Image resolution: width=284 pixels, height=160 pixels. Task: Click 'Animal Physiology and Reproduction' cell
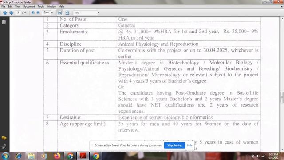(158, 44)
